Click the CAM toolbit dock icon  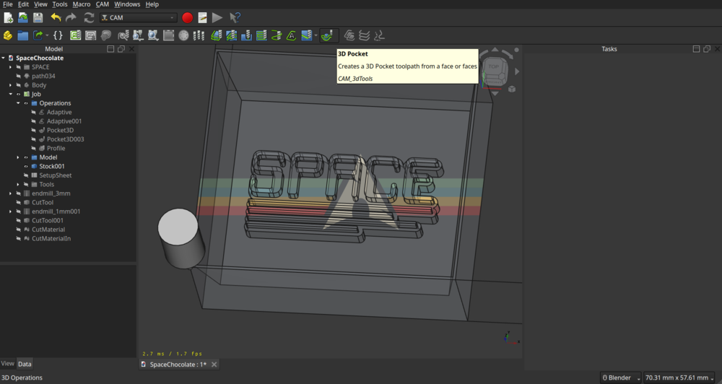pyautogui.click(x=138, y=35)
